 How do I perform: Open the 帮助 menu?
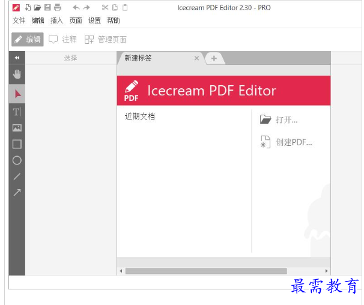pyautogui.click(x=114, y=20)
